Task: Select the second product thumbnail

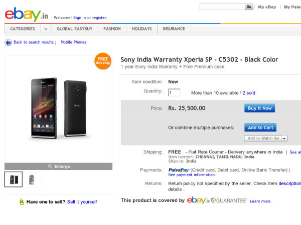Action: coord(32,179)
